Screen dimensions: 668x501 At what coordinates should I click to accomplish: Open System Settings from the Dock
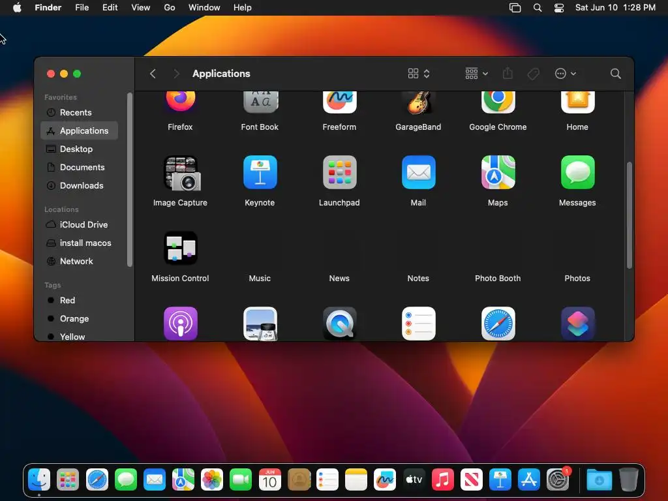(558, 479)
